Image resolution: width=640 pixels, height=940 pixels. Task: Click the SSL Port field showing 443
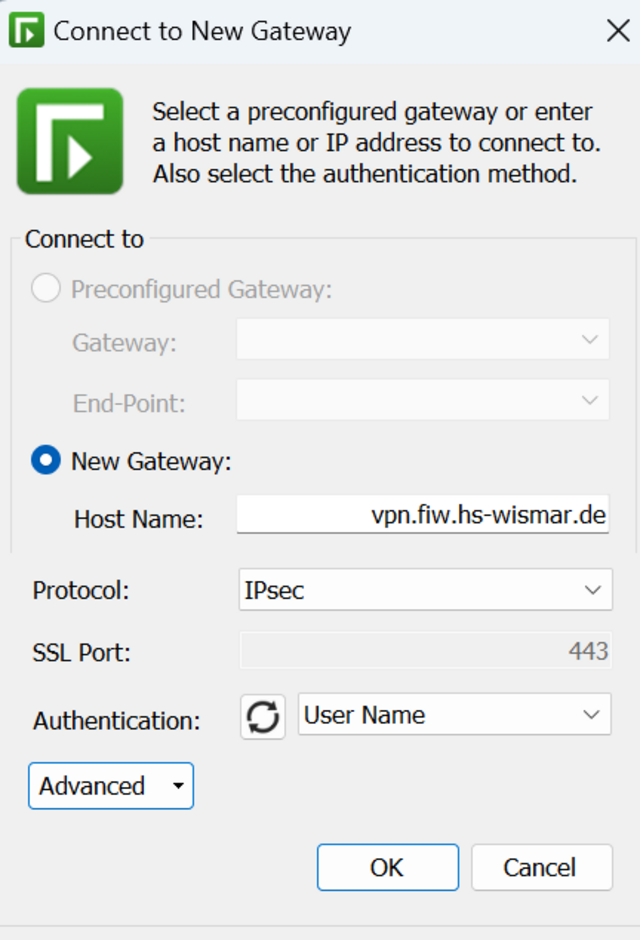pos(426,650)
